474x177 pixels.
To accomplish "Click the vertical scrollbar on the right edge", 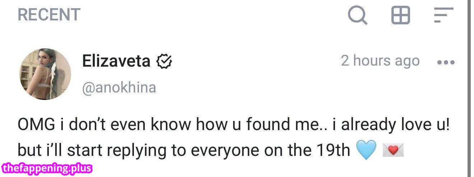I will (x=469, y=88).
